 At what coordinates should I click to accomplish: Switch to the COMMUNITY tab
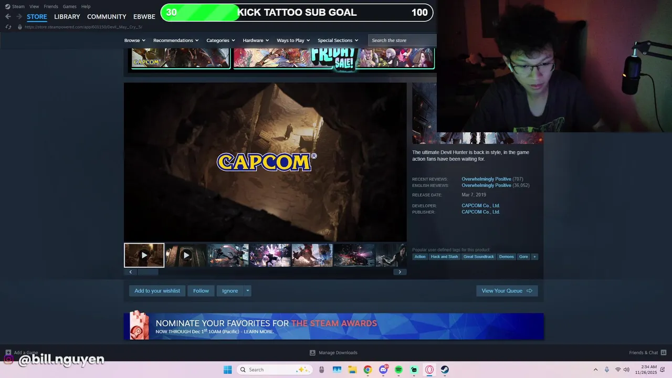click(107, 17)
